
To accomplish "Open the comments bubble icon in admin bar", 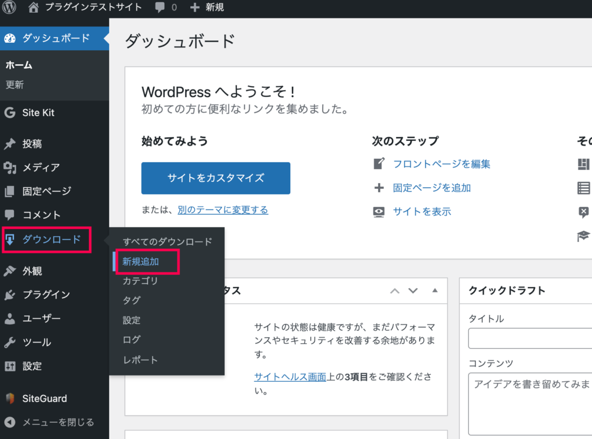I will (160, 7).
